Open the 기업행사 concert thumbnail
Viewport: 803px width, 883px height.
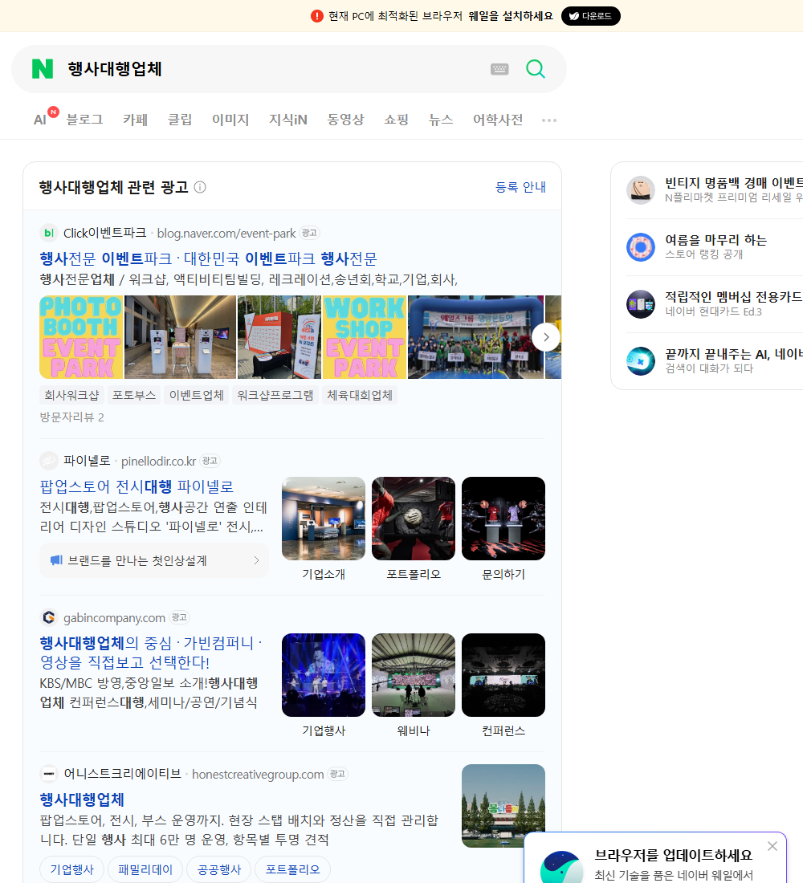click(x=324, y=675)
